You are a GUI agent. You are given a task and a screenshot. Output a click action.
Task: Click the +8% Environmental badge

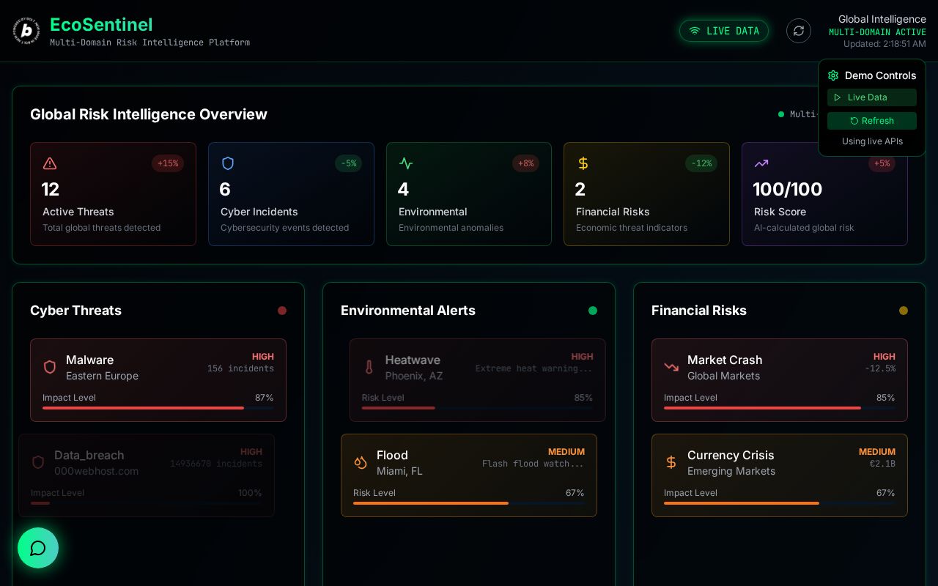(526, 163)
